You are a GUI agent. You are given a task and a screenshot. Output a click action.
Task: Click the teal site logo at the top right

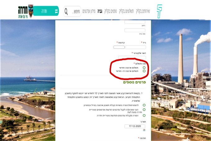coord(159,11)
